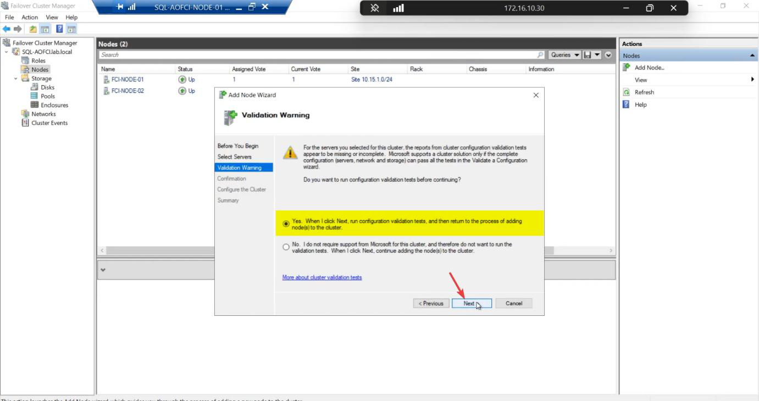
Task: Open the Queries dropdown
Action: pyautogui.click(x=565, y=55)
